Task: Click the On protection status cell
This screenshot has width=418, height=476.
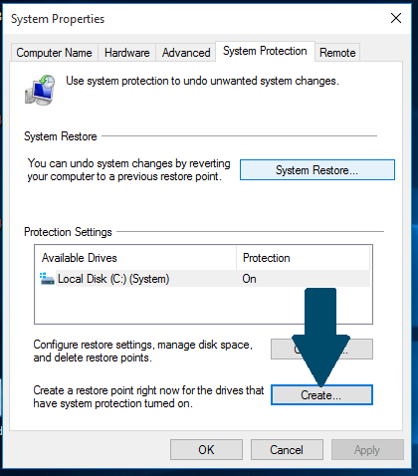Action: click(249, 279)
